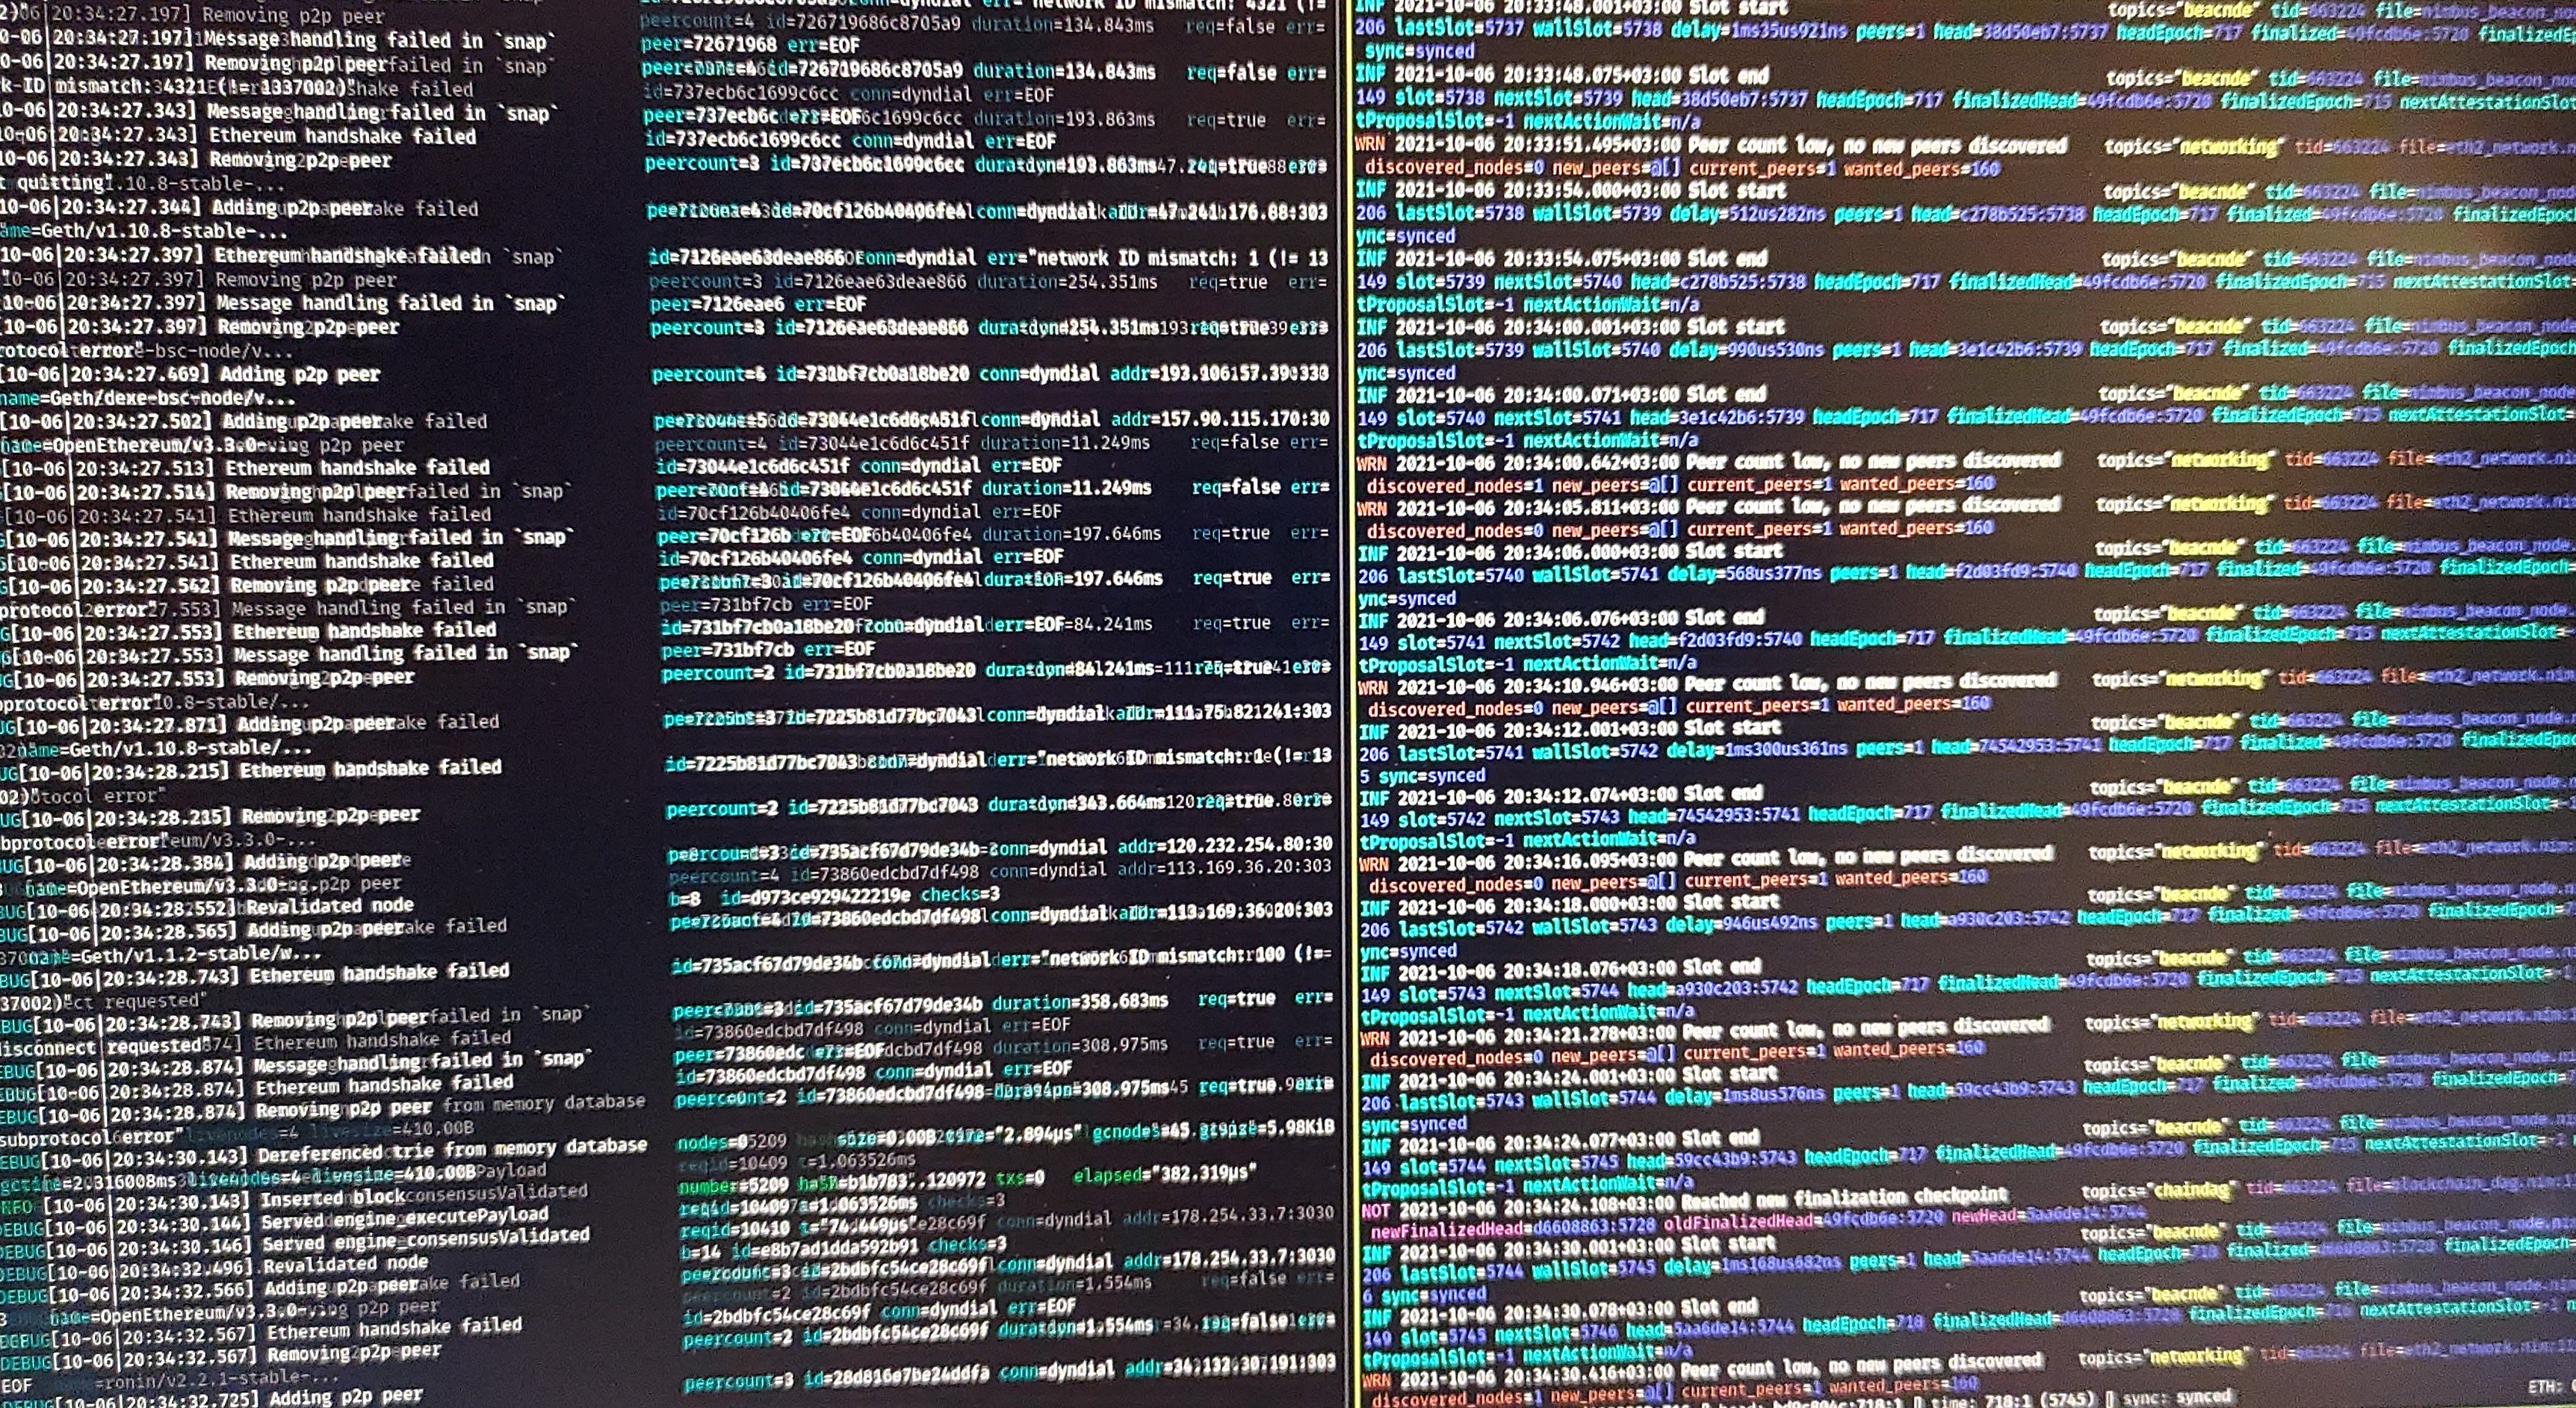Screen dimensions: 2576x1408
Task: Click '[10-06|20:34:27.669] Adding p2p peer' line
Action: point(190,375)
